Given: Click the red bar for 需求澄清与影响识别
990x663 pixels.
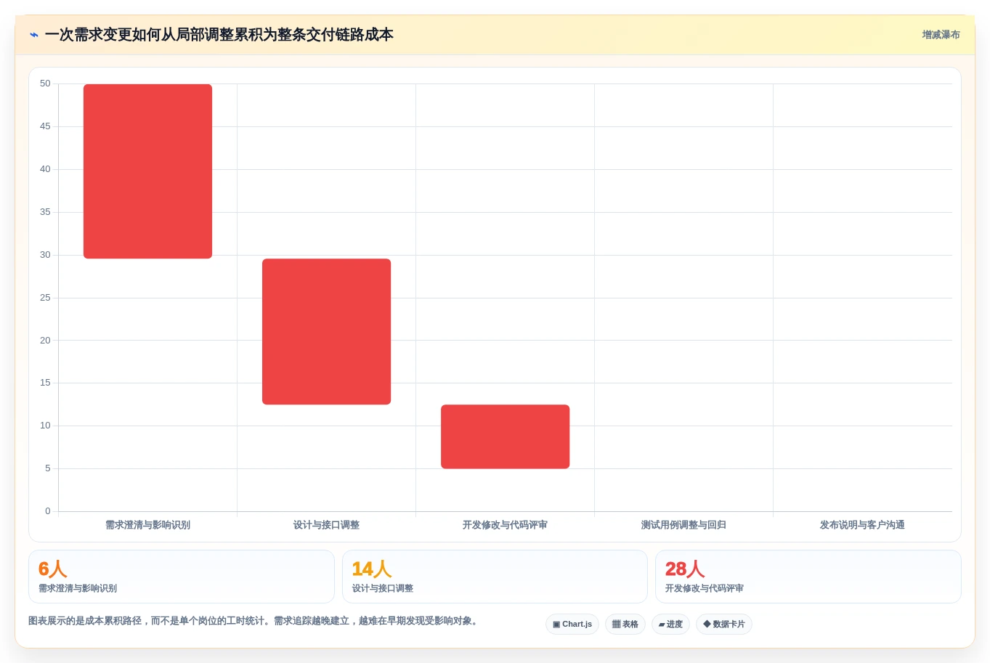Looking at the screenshot, I should [147, 171].
